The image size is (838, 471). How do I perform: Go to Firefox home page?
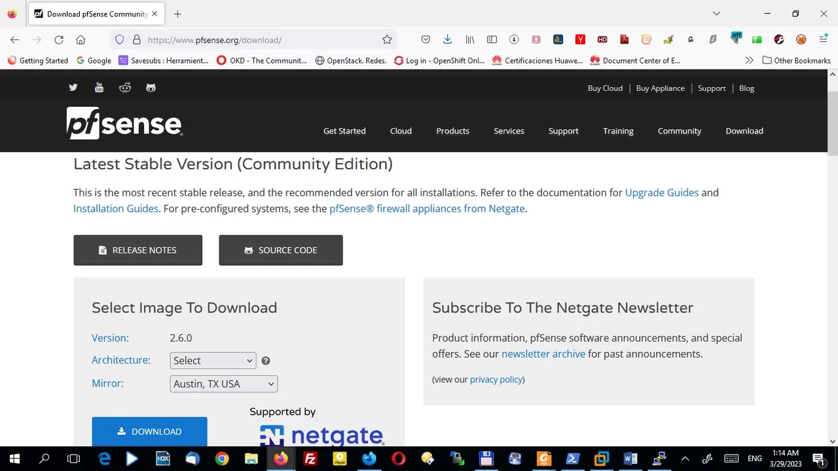coord(81,40)
